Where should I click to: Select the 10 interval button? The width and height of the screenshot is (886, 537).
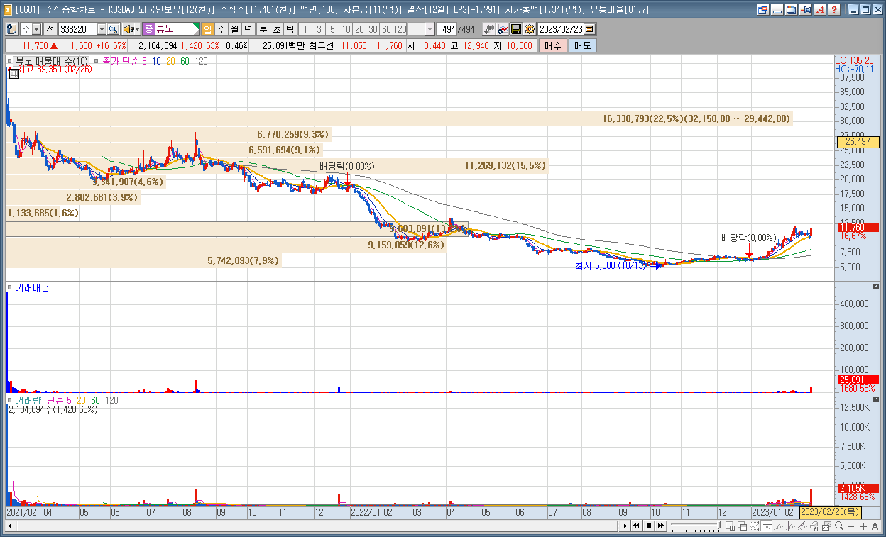(x=346, y=29)
